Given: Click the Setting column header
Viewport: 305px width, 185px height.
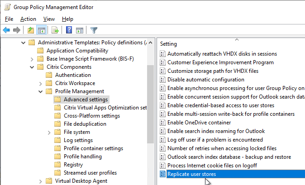Looking at the screenshot, I should coord(168,44).
